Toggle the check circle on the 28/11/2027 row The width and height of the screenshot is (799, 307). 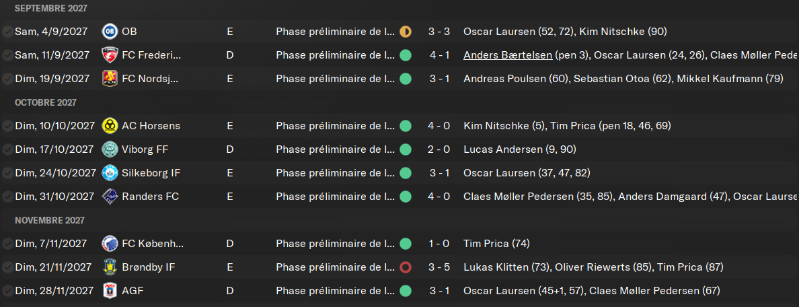[7, 291]
